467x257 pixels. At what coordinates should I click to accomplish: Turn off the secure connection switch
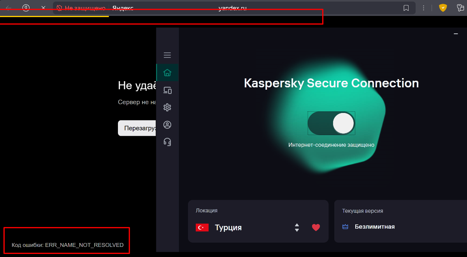(x=331, y=123)
